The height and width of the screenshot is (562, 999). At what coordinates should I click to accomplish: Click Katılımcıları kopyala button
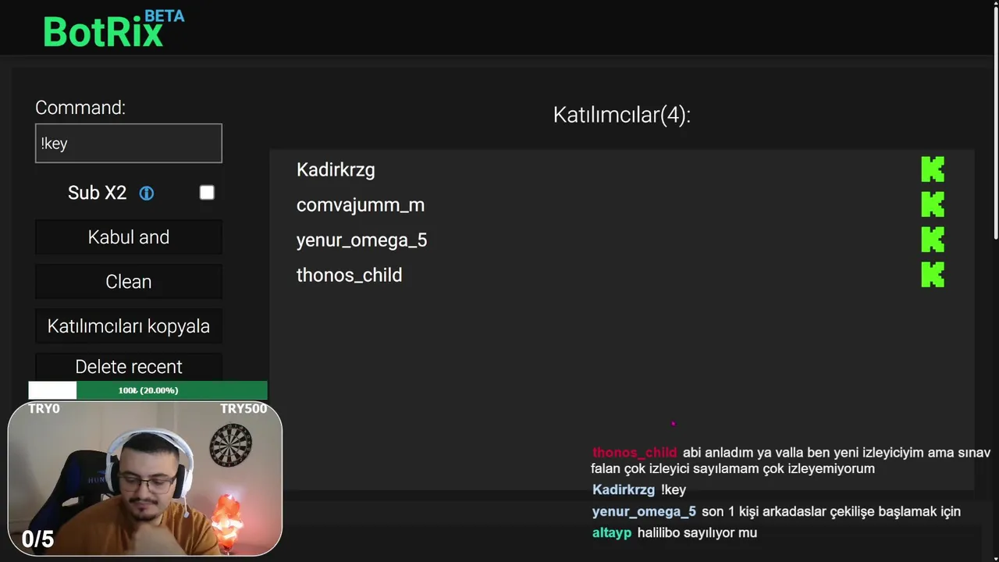click(129, 326)
